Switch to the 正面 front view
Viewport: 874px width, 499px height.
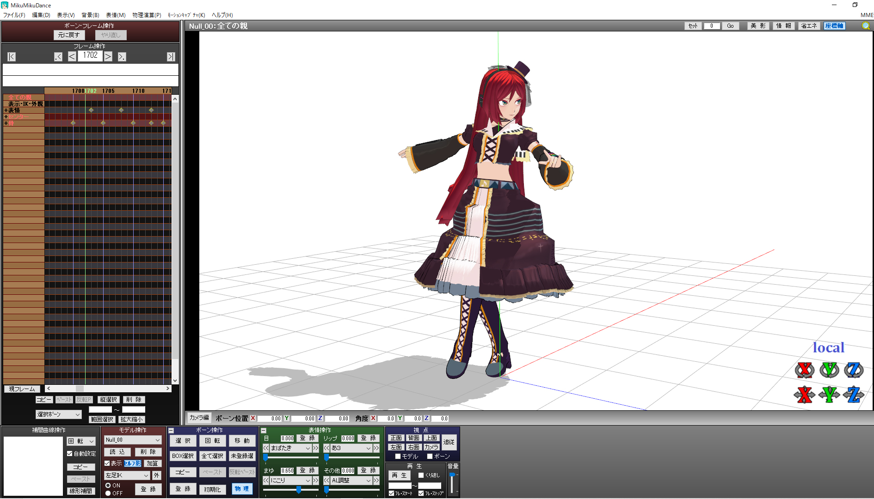tap(396, 438)
